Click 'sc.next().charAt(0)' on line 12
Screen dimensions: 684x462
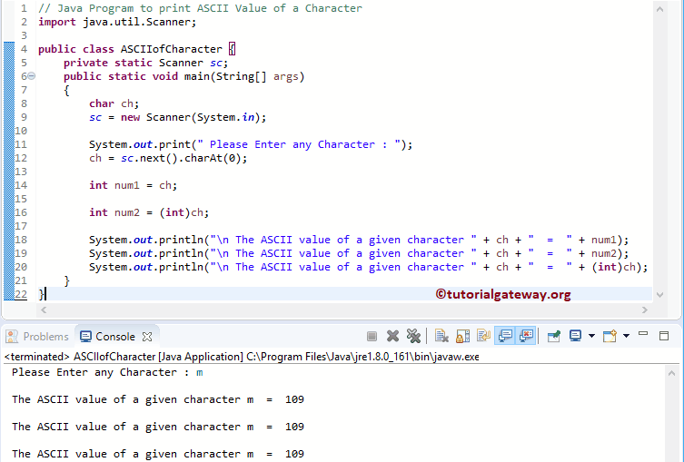pyautogui.click(x=182, y=158)
